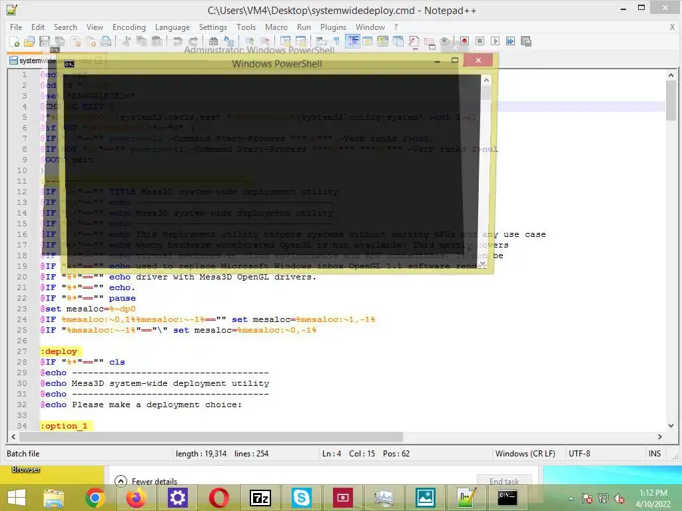The width and height of the screenshot is (682, 511).
Task: Open the Run menu
Action: (304, 27)
